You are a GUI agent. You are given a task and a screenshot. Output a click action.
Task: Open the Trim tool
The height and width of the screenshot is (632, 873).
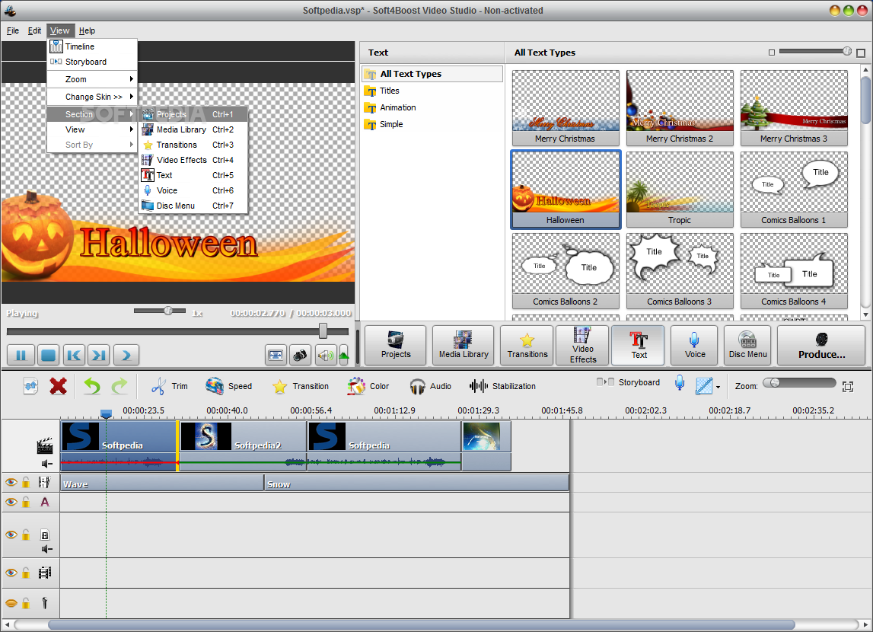[x=170, y=386]
